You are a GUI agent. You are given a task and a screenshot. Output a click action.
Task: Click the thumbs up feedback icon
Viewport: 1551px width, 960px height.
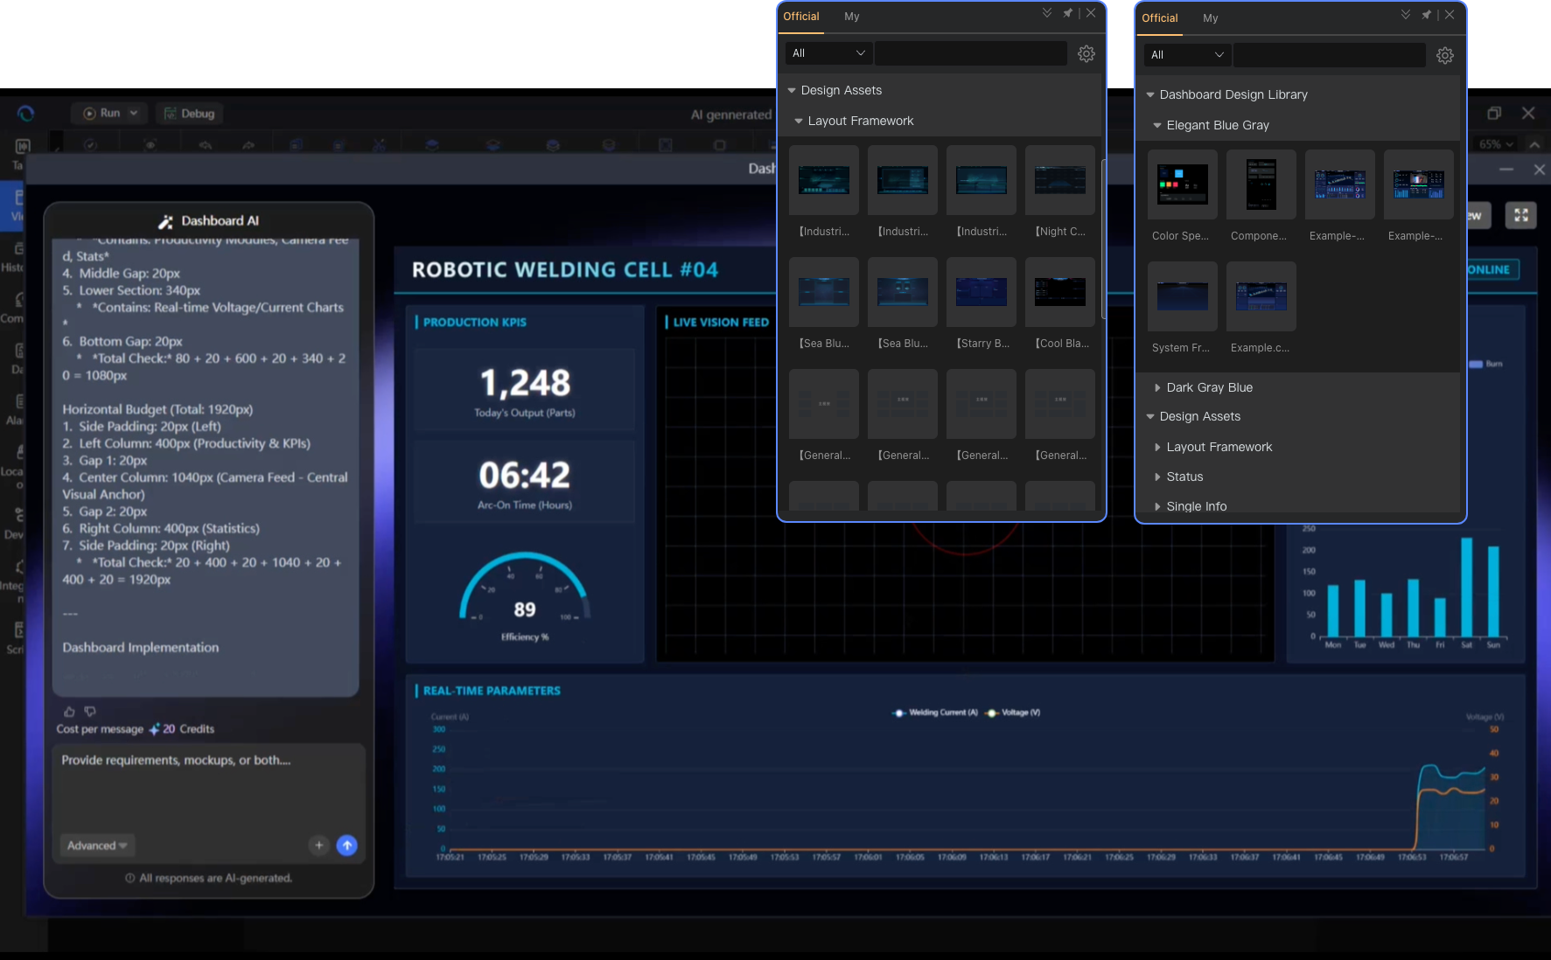pyautogui.click(x=70, y=712)
